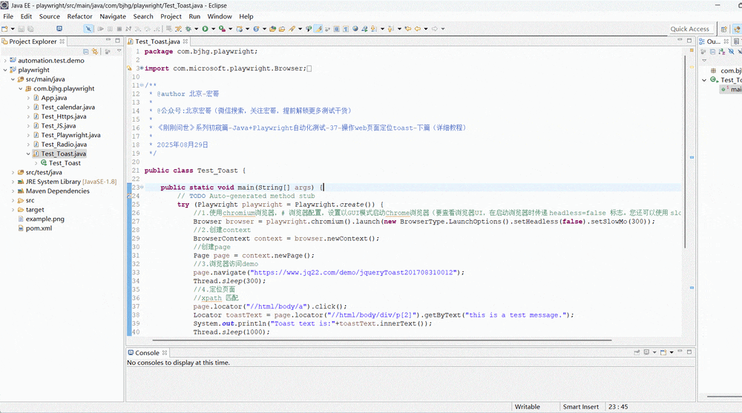742x413 pixels.
Task: Click the Run Last Tool (external tools) icon
Action: point(221,29)
